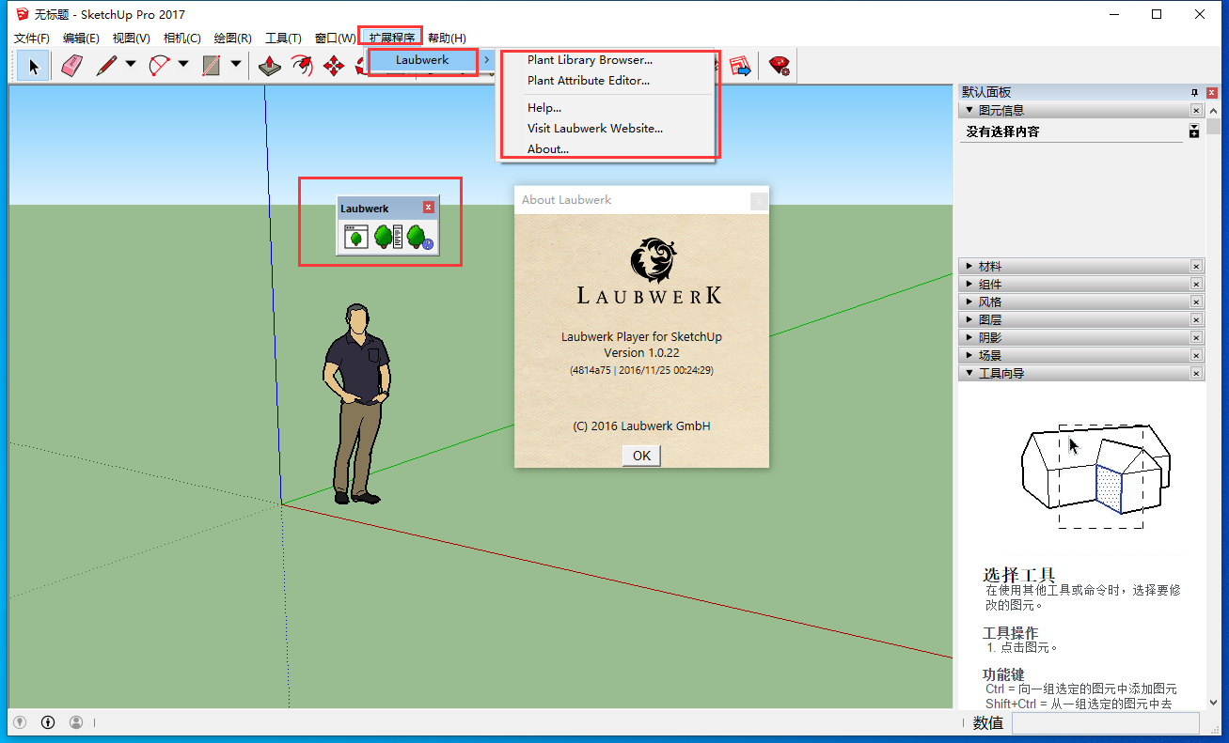Click the house illustration in 工具向导
The width and height of the screenshot is (1229, 743).
pos(1095,476)
